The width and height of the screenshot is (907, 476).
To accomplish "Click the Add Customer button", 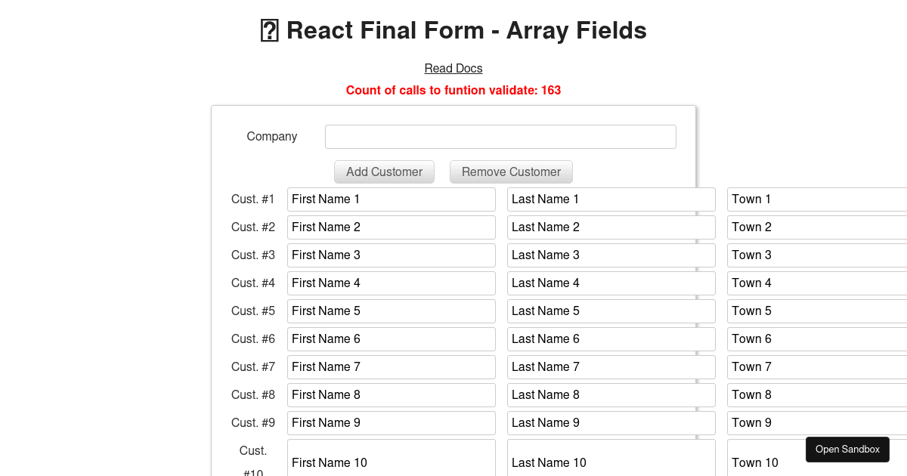I will pos(384,172).
